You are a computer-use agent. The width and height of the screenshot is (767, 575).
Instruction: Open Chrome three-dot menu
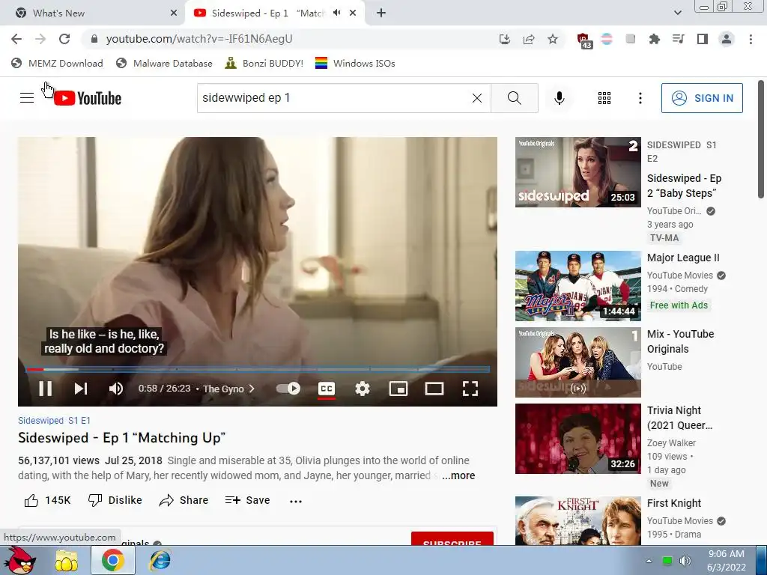point(751,39)
